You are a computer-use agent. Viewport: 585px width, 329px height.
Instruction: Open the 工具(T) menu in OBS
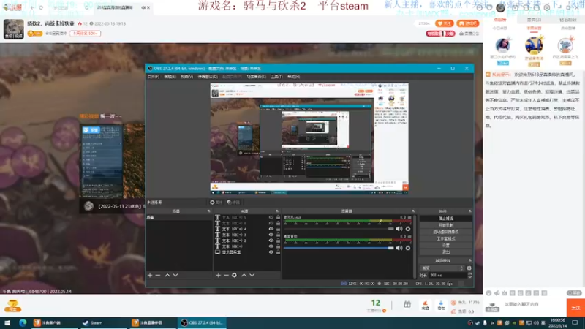pos(276,77)
